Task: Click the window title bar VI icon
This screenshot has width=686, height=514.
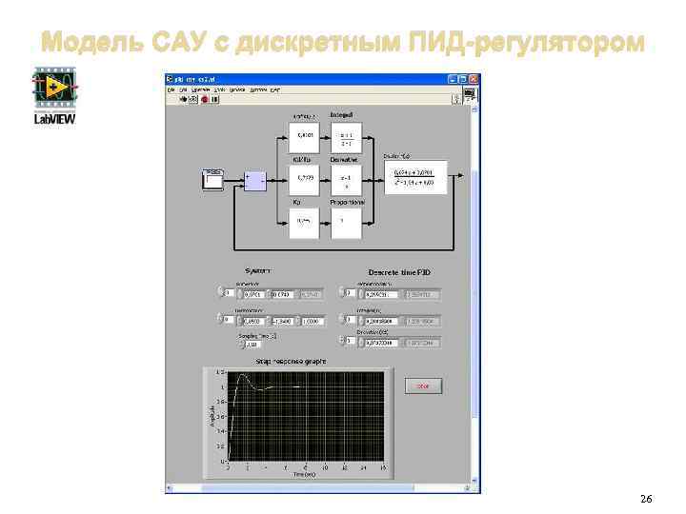Action: tap(170, 79)
